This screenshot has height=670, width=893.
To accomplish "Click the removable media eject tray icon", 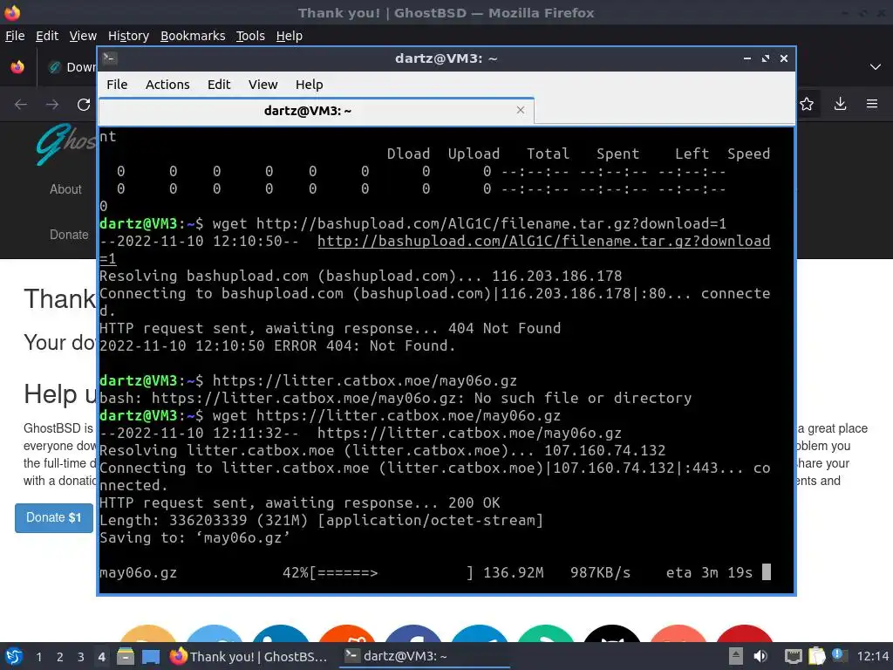I will click(736, 656).
